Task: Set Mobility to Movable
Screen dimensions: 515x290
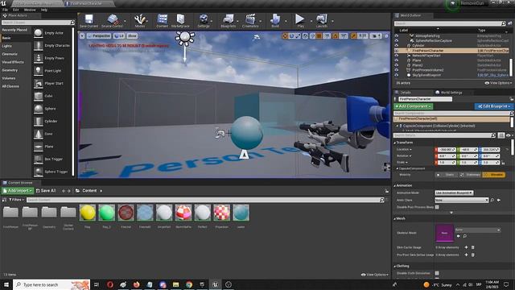Action: point(494,175)
